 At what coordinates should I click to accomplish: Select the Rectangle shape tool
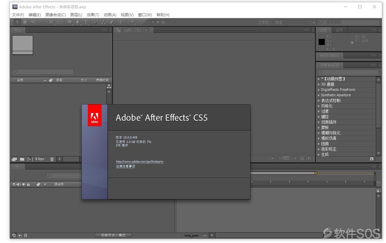pyautogui.click(x=70, y=22)
